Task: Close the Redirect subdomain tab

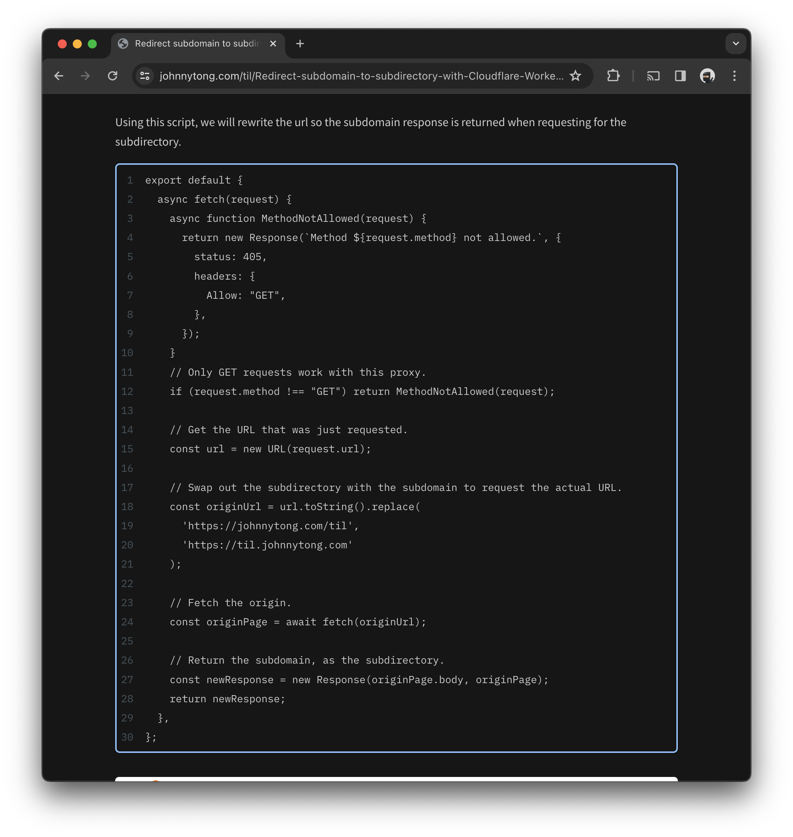Action: (x=273, y=44)
